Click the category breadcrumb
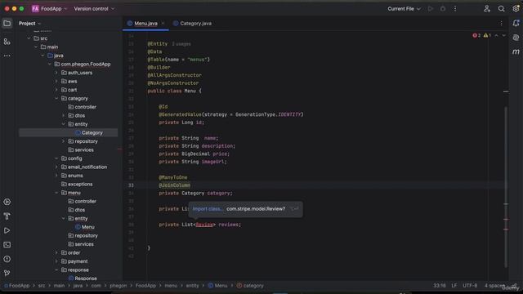 click(x=250, y=286)
